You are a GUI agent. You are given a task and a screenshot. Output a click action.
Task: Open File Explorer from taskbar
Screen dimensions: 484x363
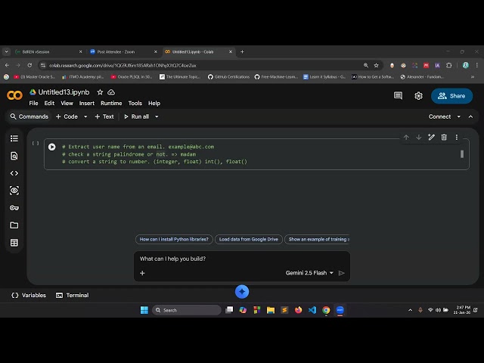click(x=271, y=310)
